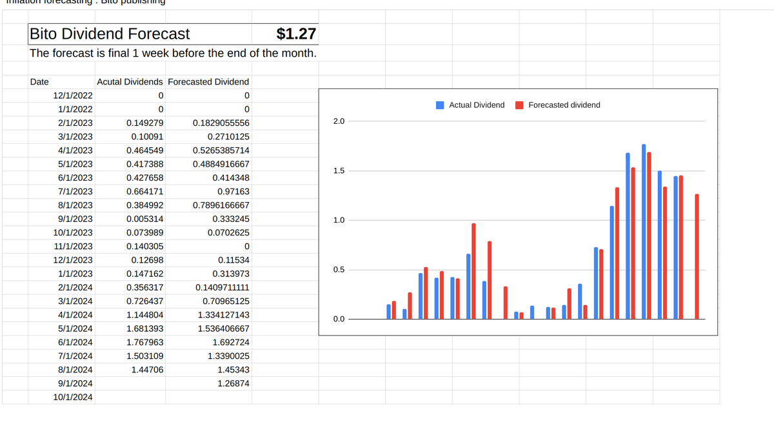
Task: Select the 7/1/2024 date cell
Action: point(61,356)
